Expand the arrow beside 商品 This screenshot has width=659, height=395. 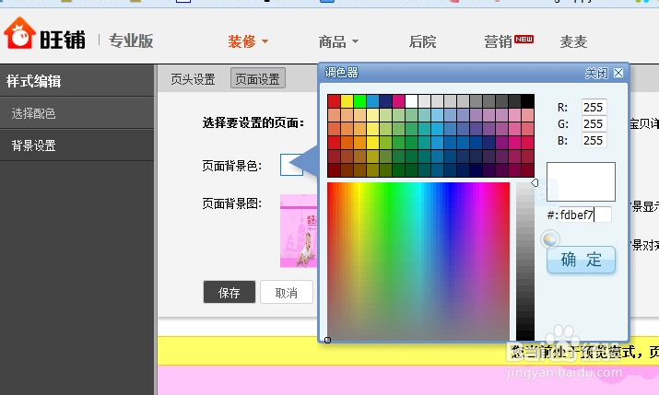click(x=355, y=41)
